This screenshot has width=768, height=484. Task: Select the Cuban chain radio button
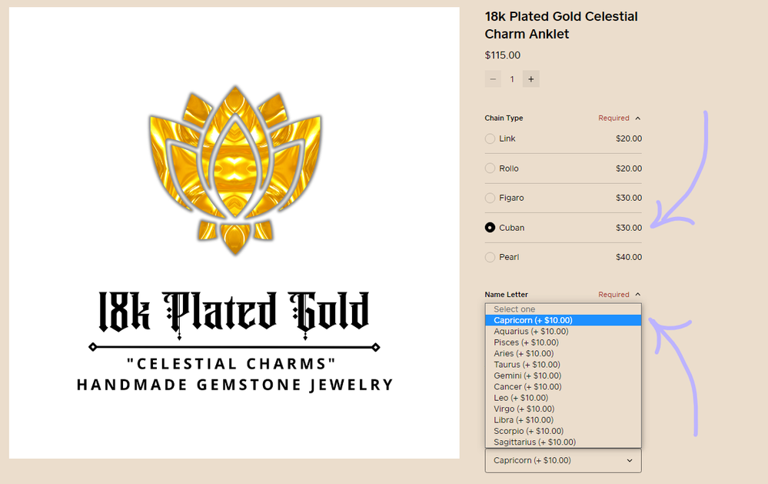click(490, 228)
